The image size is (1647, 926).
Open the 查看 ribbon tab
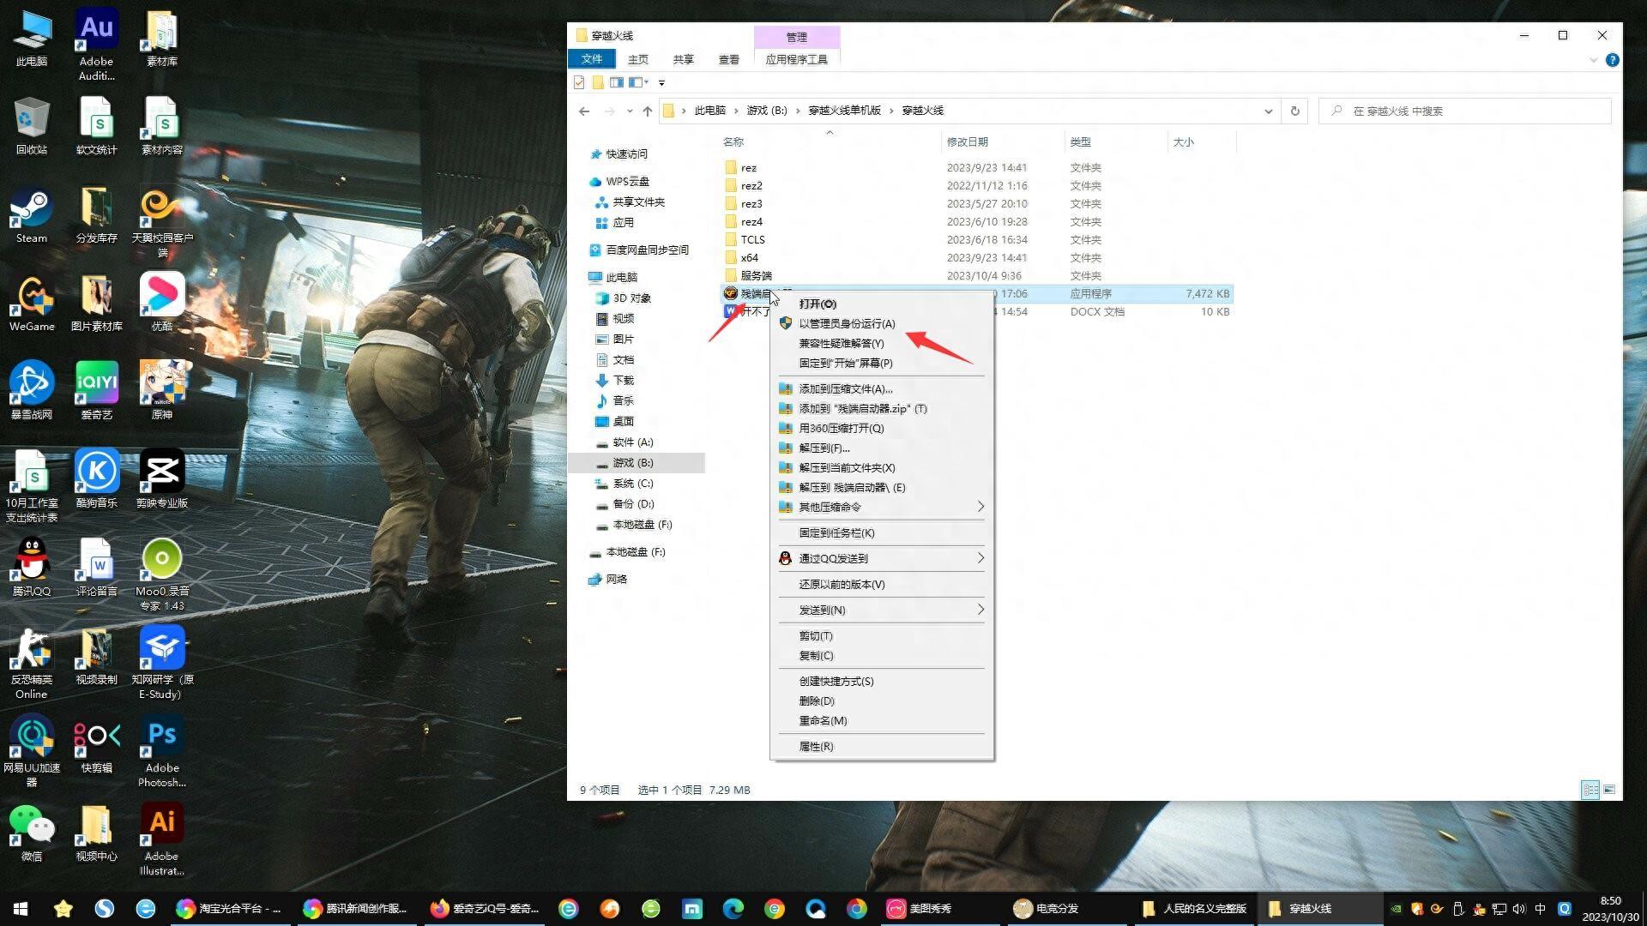point(728,59)
